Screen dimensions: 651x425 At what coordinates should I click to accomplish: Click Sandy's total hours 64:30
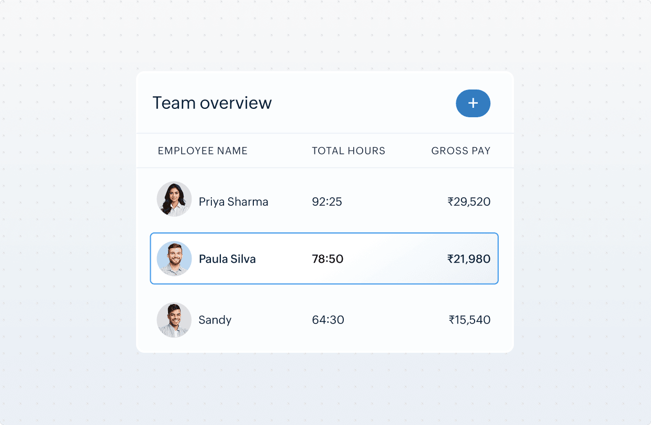click(328, 320)
